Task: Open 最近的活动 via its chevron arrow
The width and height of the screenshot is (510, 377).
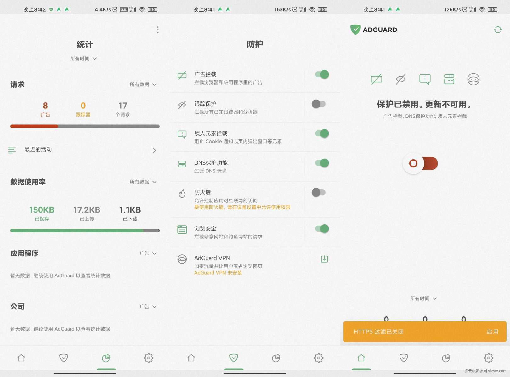Action: (154, 150)
